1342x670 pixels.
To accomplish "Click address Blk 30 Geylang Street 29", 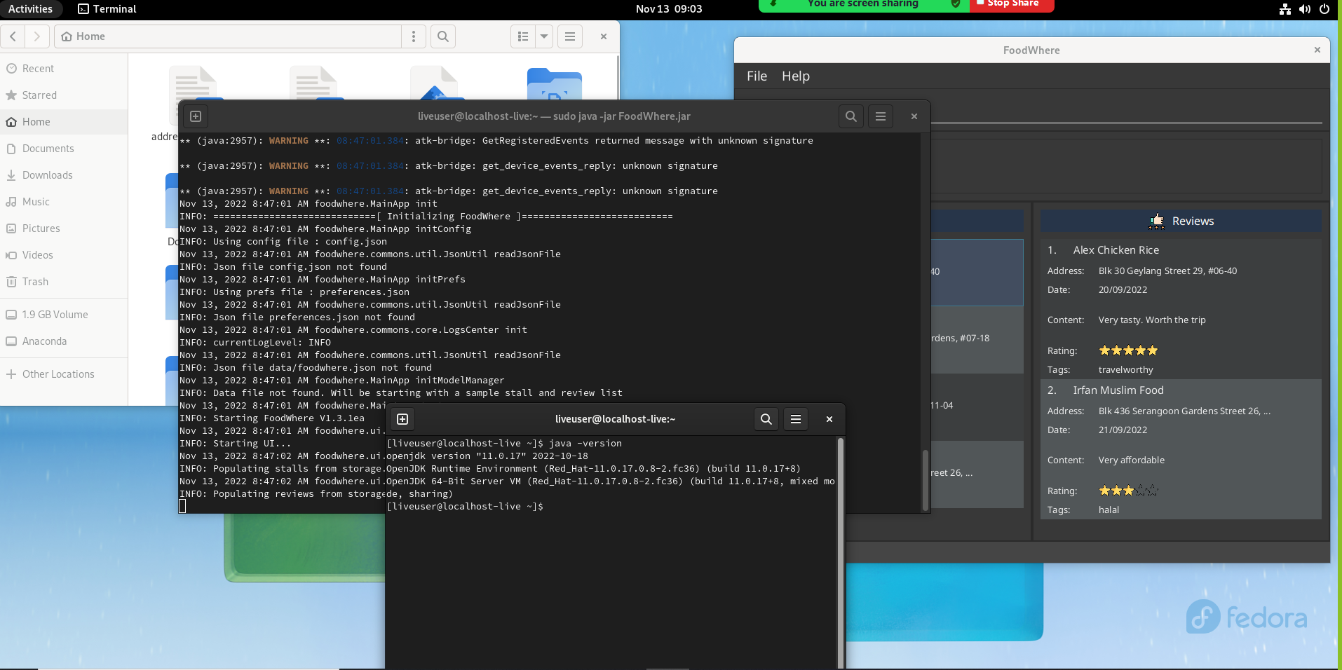I will 1167,271.
